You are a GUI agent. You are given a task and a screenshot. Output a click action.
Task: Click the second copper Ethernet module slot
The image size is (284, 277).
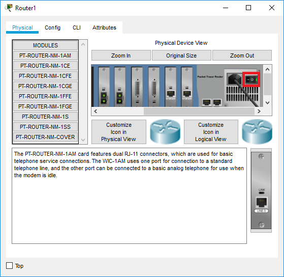click(x=187, y=87)
